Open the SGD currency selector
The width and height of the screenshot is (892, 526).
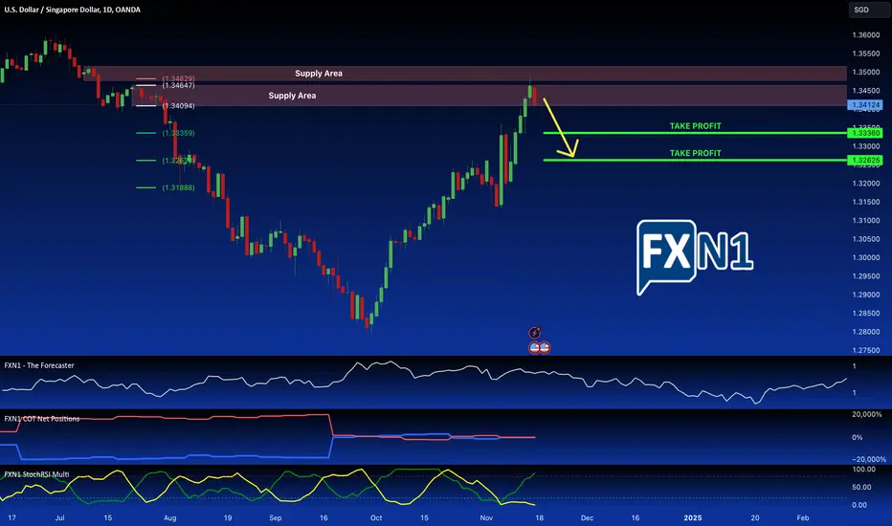coord(869,10)
